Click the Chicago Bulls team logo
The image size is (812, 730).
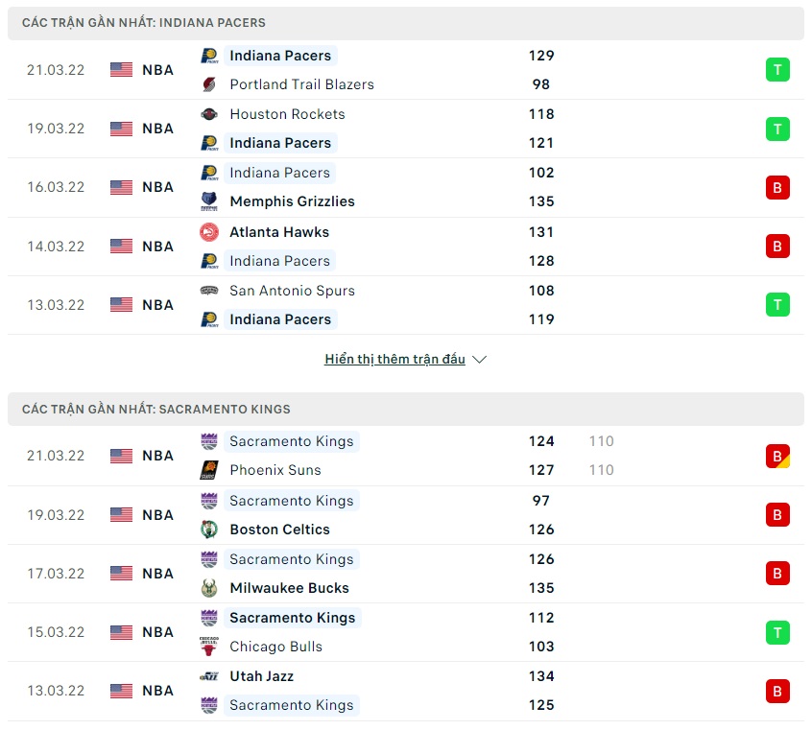pyautogui.click(x=209, y=647)
